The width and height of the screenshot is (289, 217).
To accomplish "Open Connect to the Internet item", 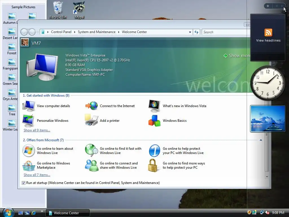I will pos(110,106).
